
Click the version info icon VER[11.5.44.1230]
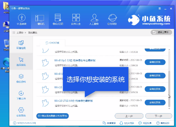coord(14,123)
